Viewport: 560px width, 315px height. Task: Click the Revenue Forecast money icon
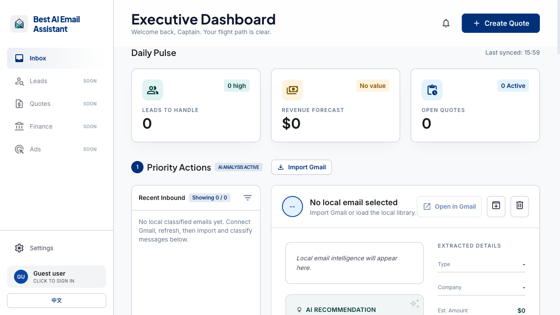(x=292, y=90)
